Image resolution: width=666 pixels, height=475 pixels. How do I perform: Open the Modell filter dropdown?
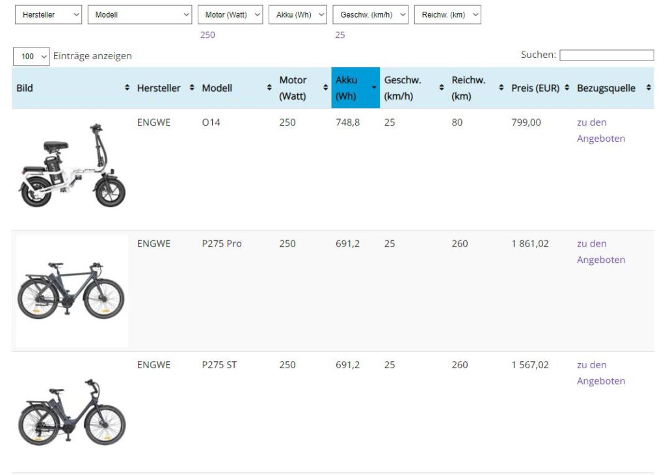(140, 14)
